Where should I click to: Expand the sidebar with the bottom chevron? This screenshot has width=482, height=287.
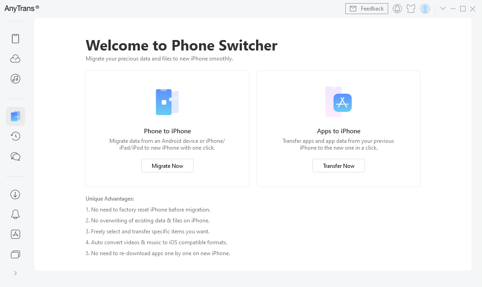[x=15, y=273]
